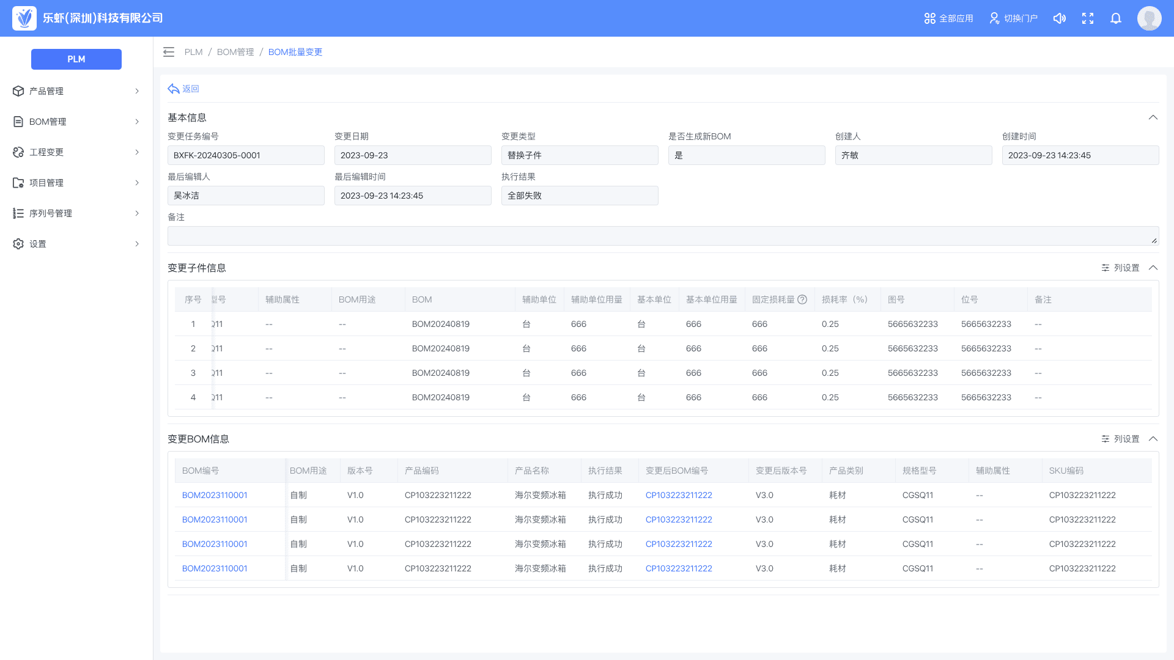
Task: Open notifications bell icon
Action: [1115, 18]
